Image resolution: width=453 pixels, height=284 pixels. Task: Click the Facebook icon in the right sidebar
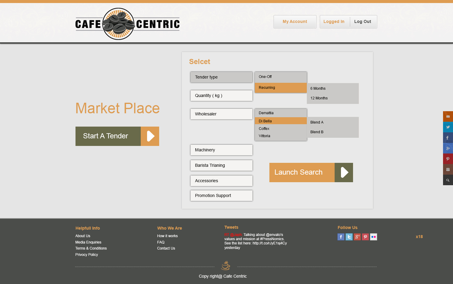pos(448,137)
